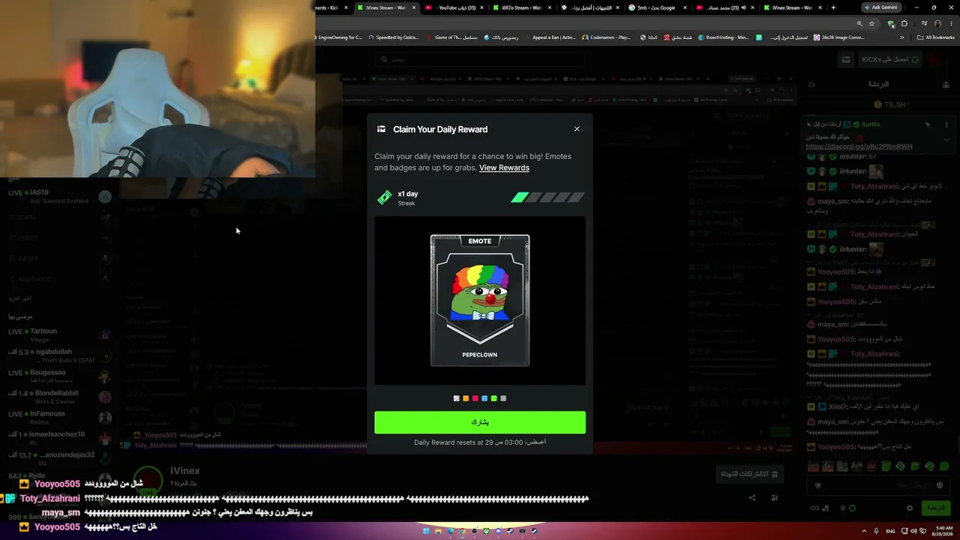Click the green chat send button
The image size is (960, 540).
point(936,508)
